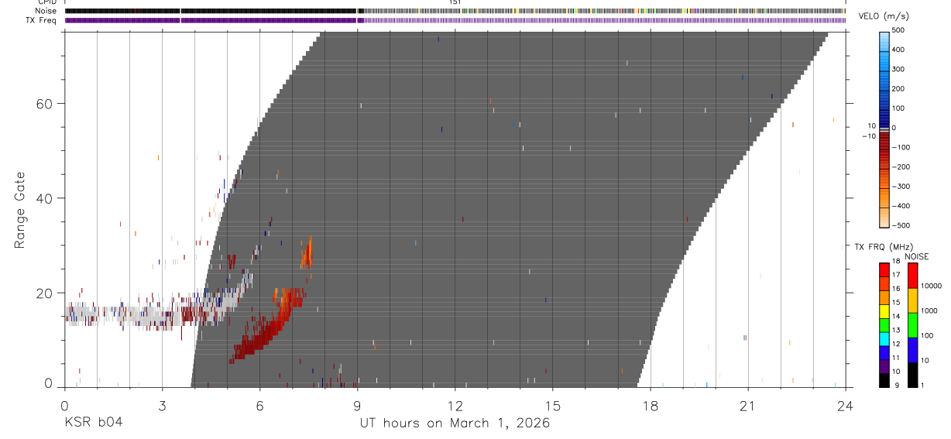Click the black 9–10 MHz TX FRQ swatch
Screen dimensions: 951x439
click(x=884, y=379)
